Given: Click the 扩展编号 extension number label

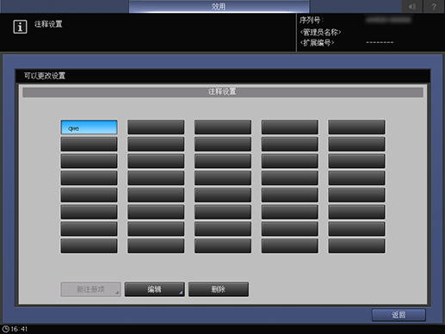Looking at the screenshot, I should [x=317, y=43].
